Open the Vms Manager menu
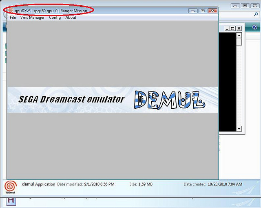 (32, 18)
